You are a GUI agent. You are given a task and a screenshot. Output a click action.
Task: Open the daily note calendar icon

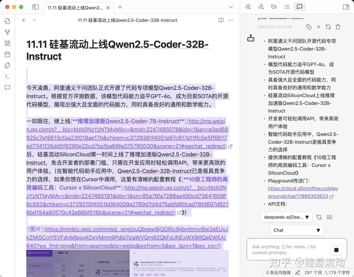coord(7,54)
